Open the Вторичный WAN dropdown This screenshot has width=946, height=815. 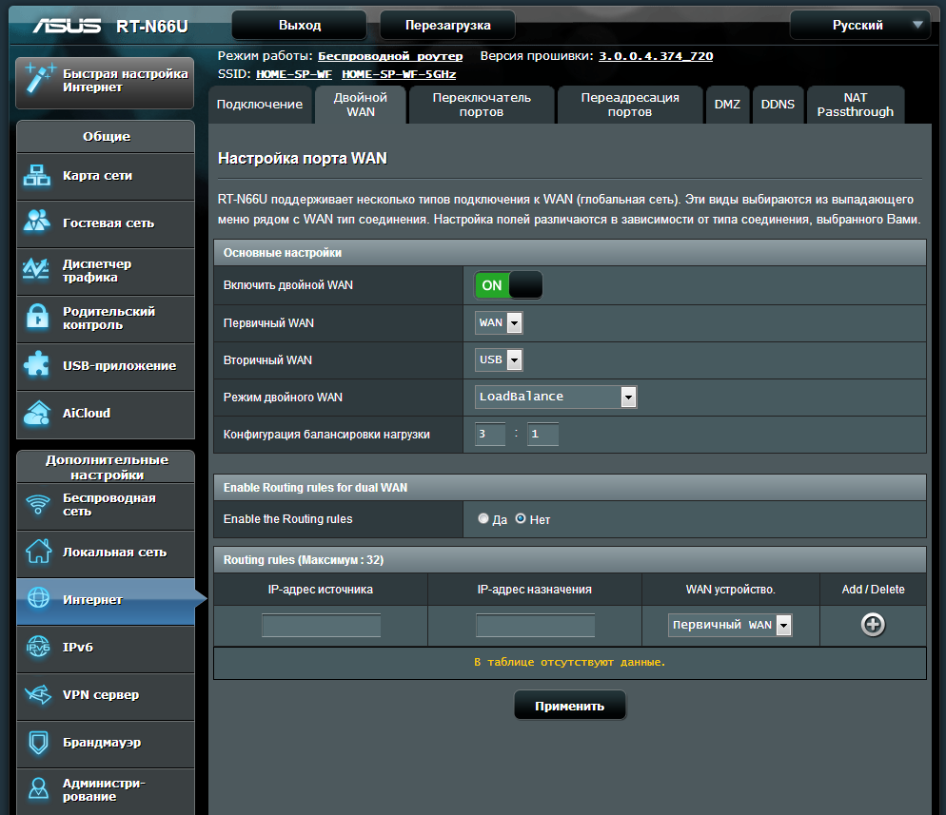tap(499, 359)
